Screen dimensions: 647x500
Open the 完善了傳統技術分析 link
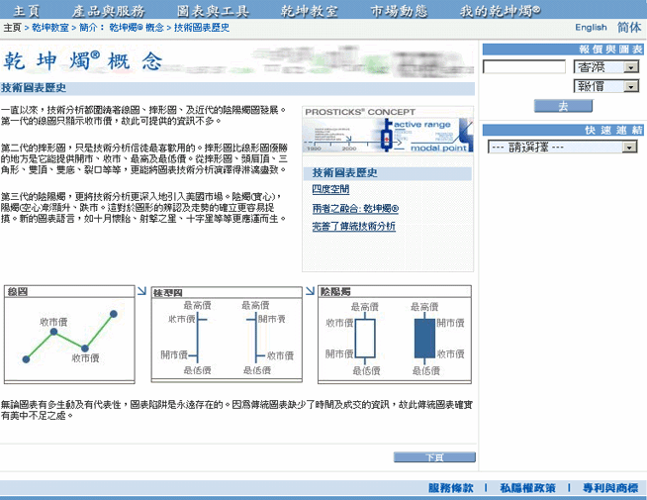pyautogui.click(x=353, y=227)
